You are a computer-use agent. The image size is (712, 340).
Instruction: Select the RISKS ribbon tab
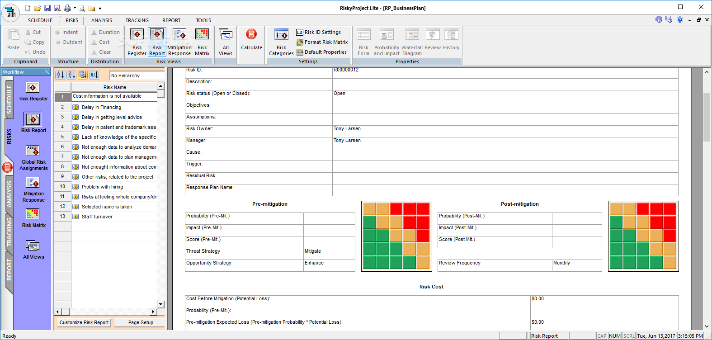(71, 20)
